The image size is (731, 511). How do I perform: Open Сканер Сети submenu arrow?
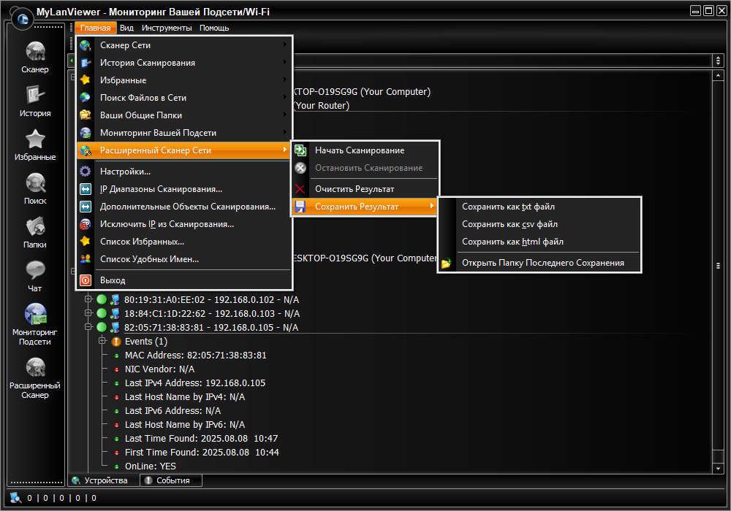click(284, 45)
